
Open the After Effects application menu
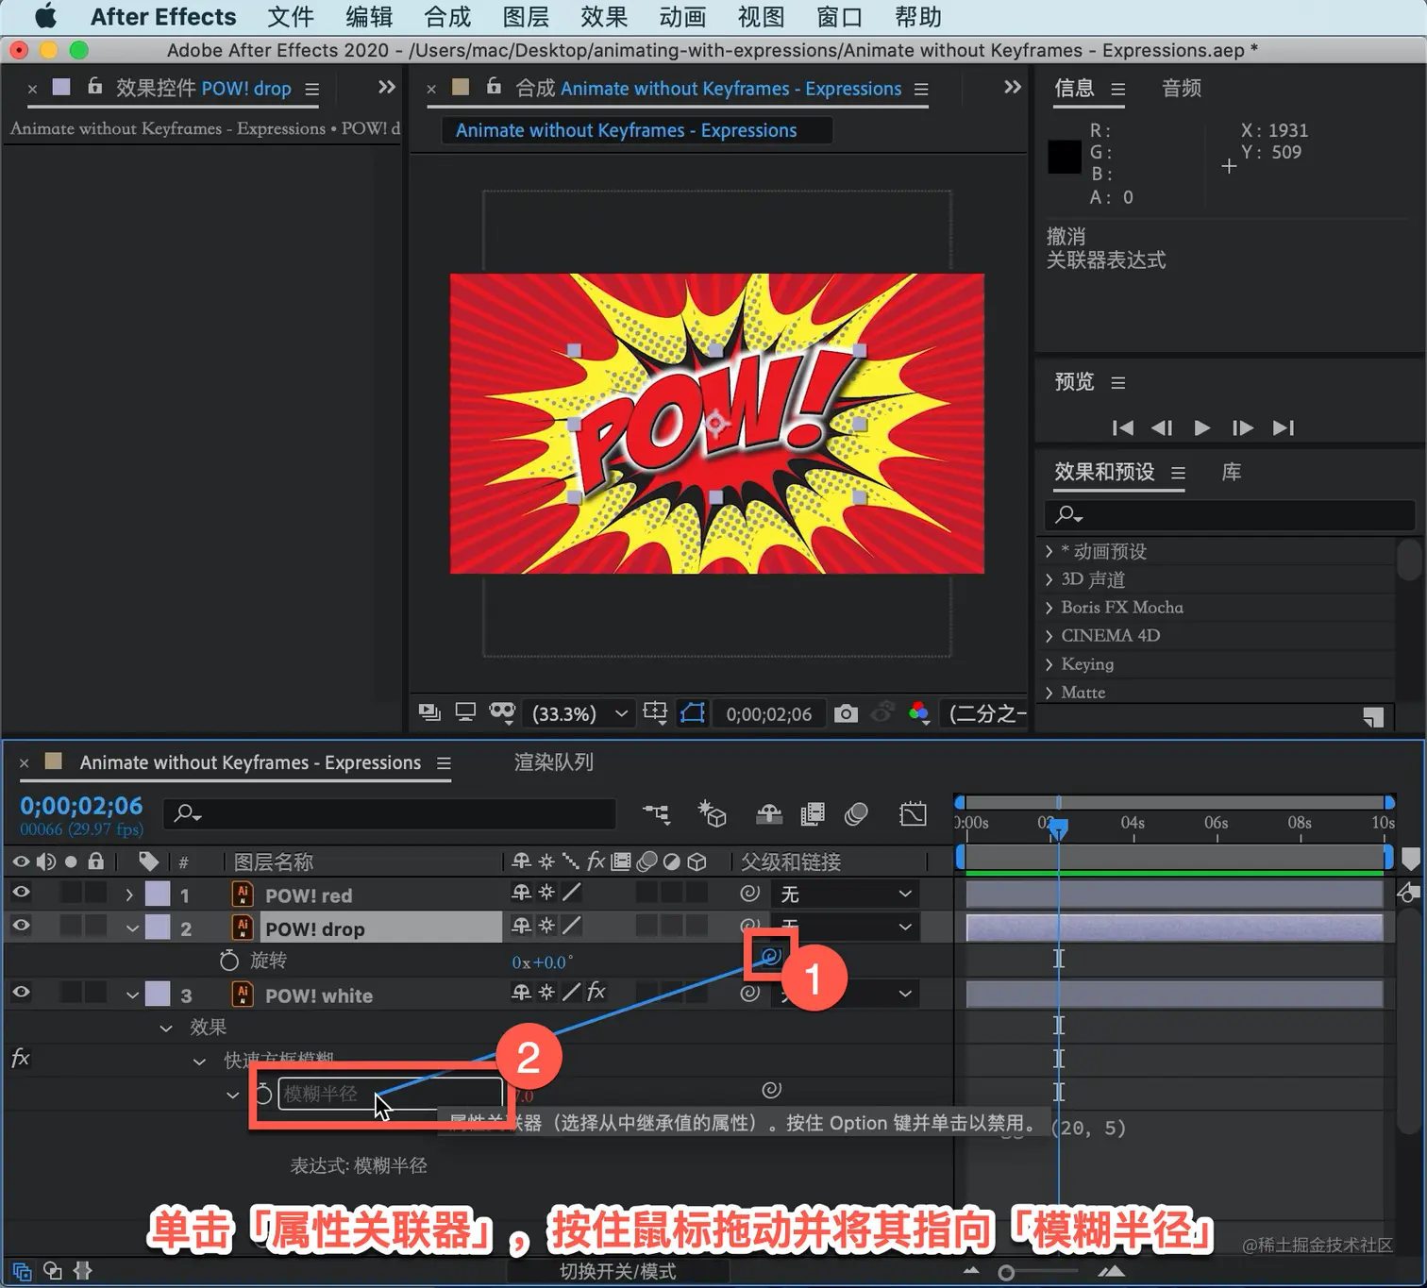(163, 17)
